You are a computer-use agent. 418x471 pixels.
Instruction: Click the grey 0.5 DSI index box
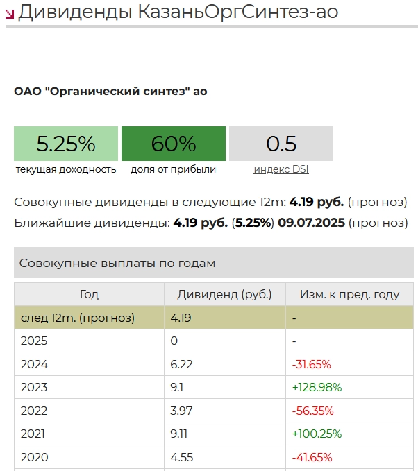click(281, 144)
